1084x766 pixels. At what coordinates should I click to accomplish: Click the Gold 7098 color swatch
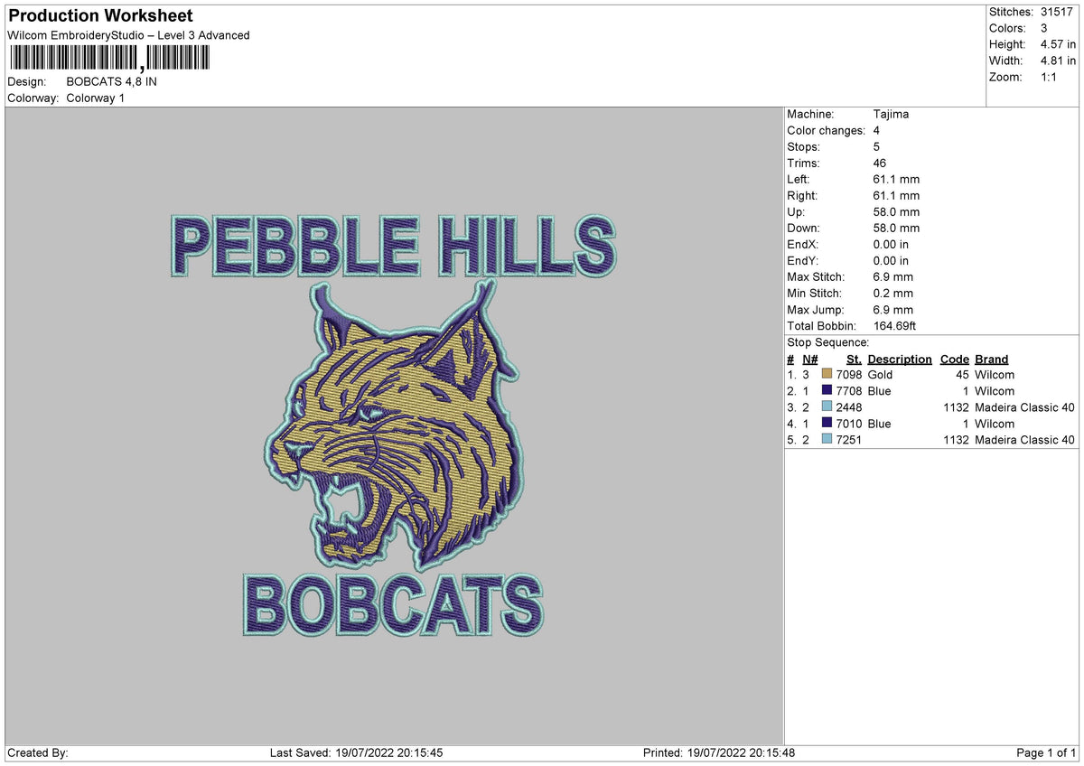[x=826, y=375]
